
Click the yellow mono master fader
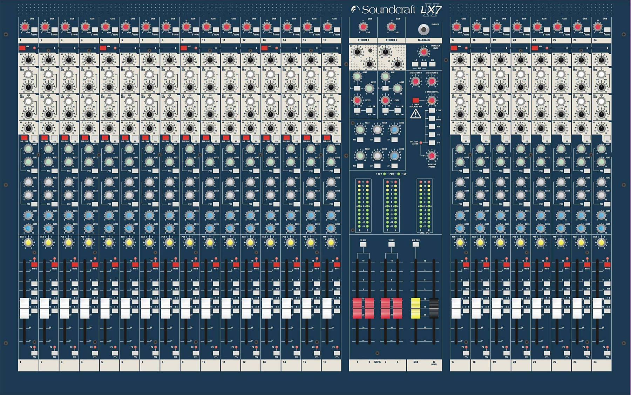tap(415, 308)
